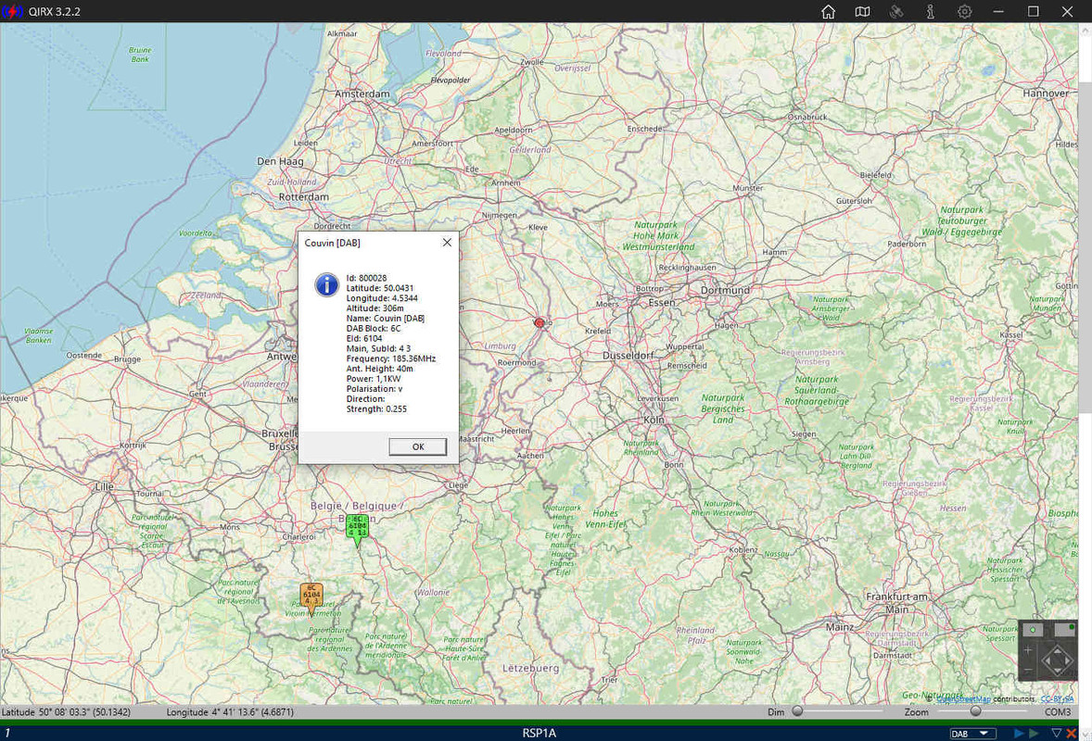Click the satellite GPS icon
The image size is (1092, 741).
(896, 12)
